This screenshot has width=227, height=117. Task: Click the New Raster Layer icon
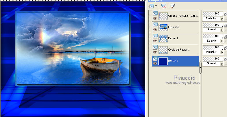(x=152, y=6)
